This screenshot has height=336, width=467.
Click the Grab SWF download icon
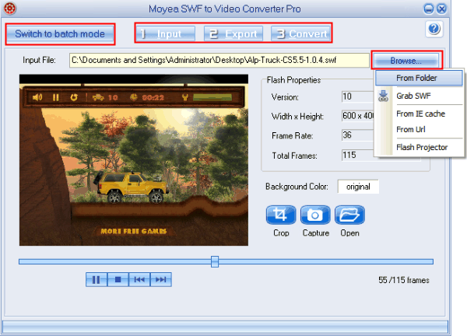pyautogui.click(x=383, y=96)
